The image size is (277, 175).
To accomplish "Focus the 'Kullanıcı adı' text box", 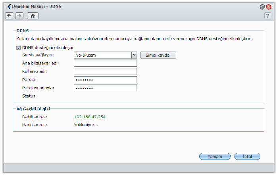I will (x=105, y=71).
